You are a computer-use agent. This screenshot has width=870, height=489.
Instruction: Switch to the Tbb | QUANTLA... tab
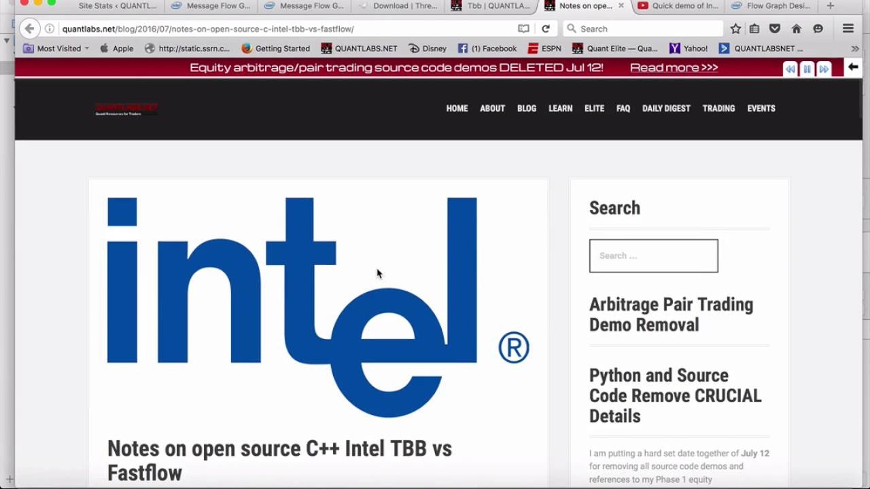(x=491, y=5)
